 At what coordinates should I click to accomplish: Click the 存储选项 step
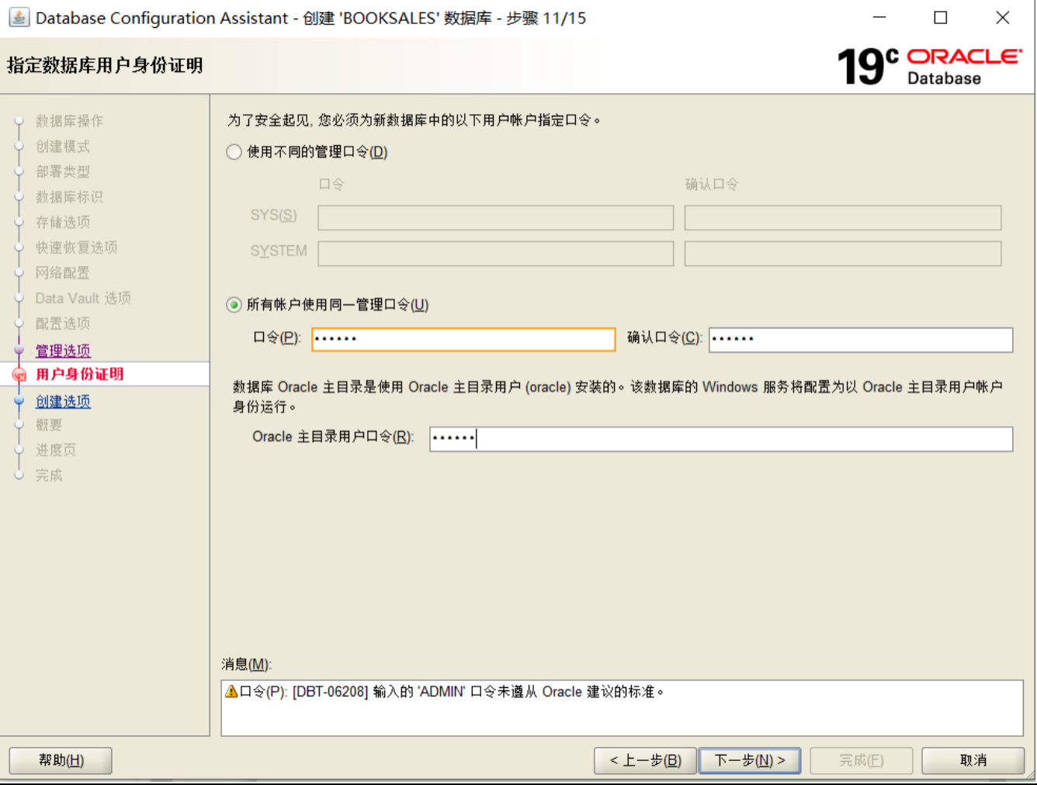pyautogui.click(x=63, y=223)
